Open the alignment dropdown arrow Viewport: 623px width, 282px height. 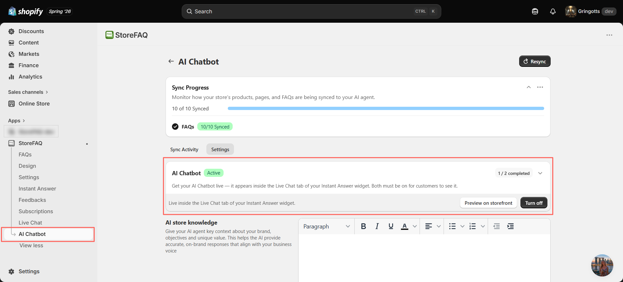pos(439,226)
